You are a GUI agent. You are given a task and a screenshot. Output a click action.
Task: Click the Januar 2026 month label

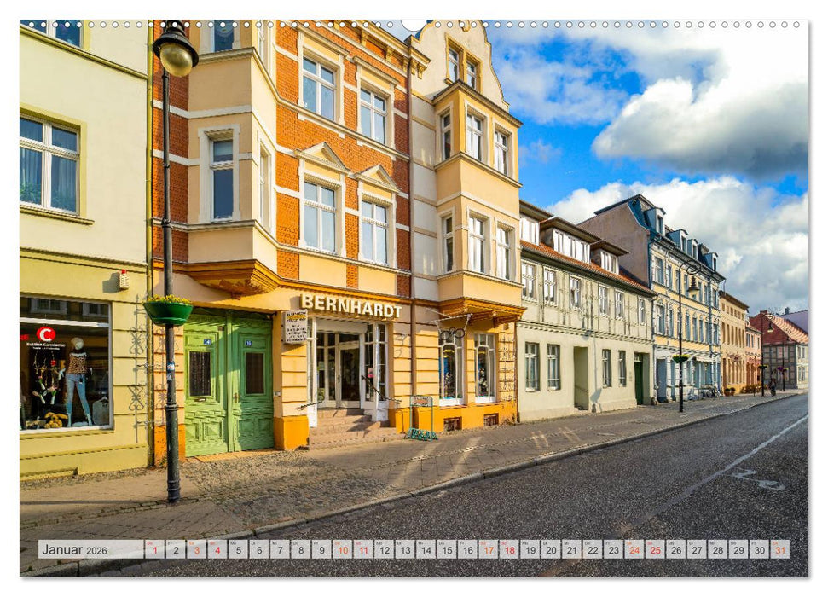point(77,550)
